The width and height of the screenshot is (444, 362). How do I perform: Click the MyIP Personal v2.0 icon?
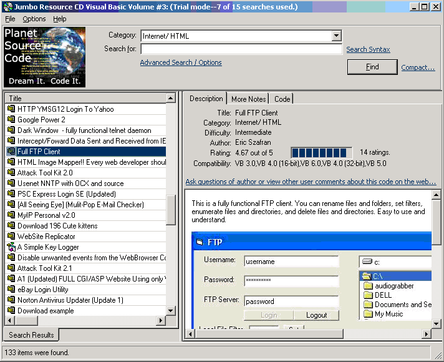(x=11, y=215)
